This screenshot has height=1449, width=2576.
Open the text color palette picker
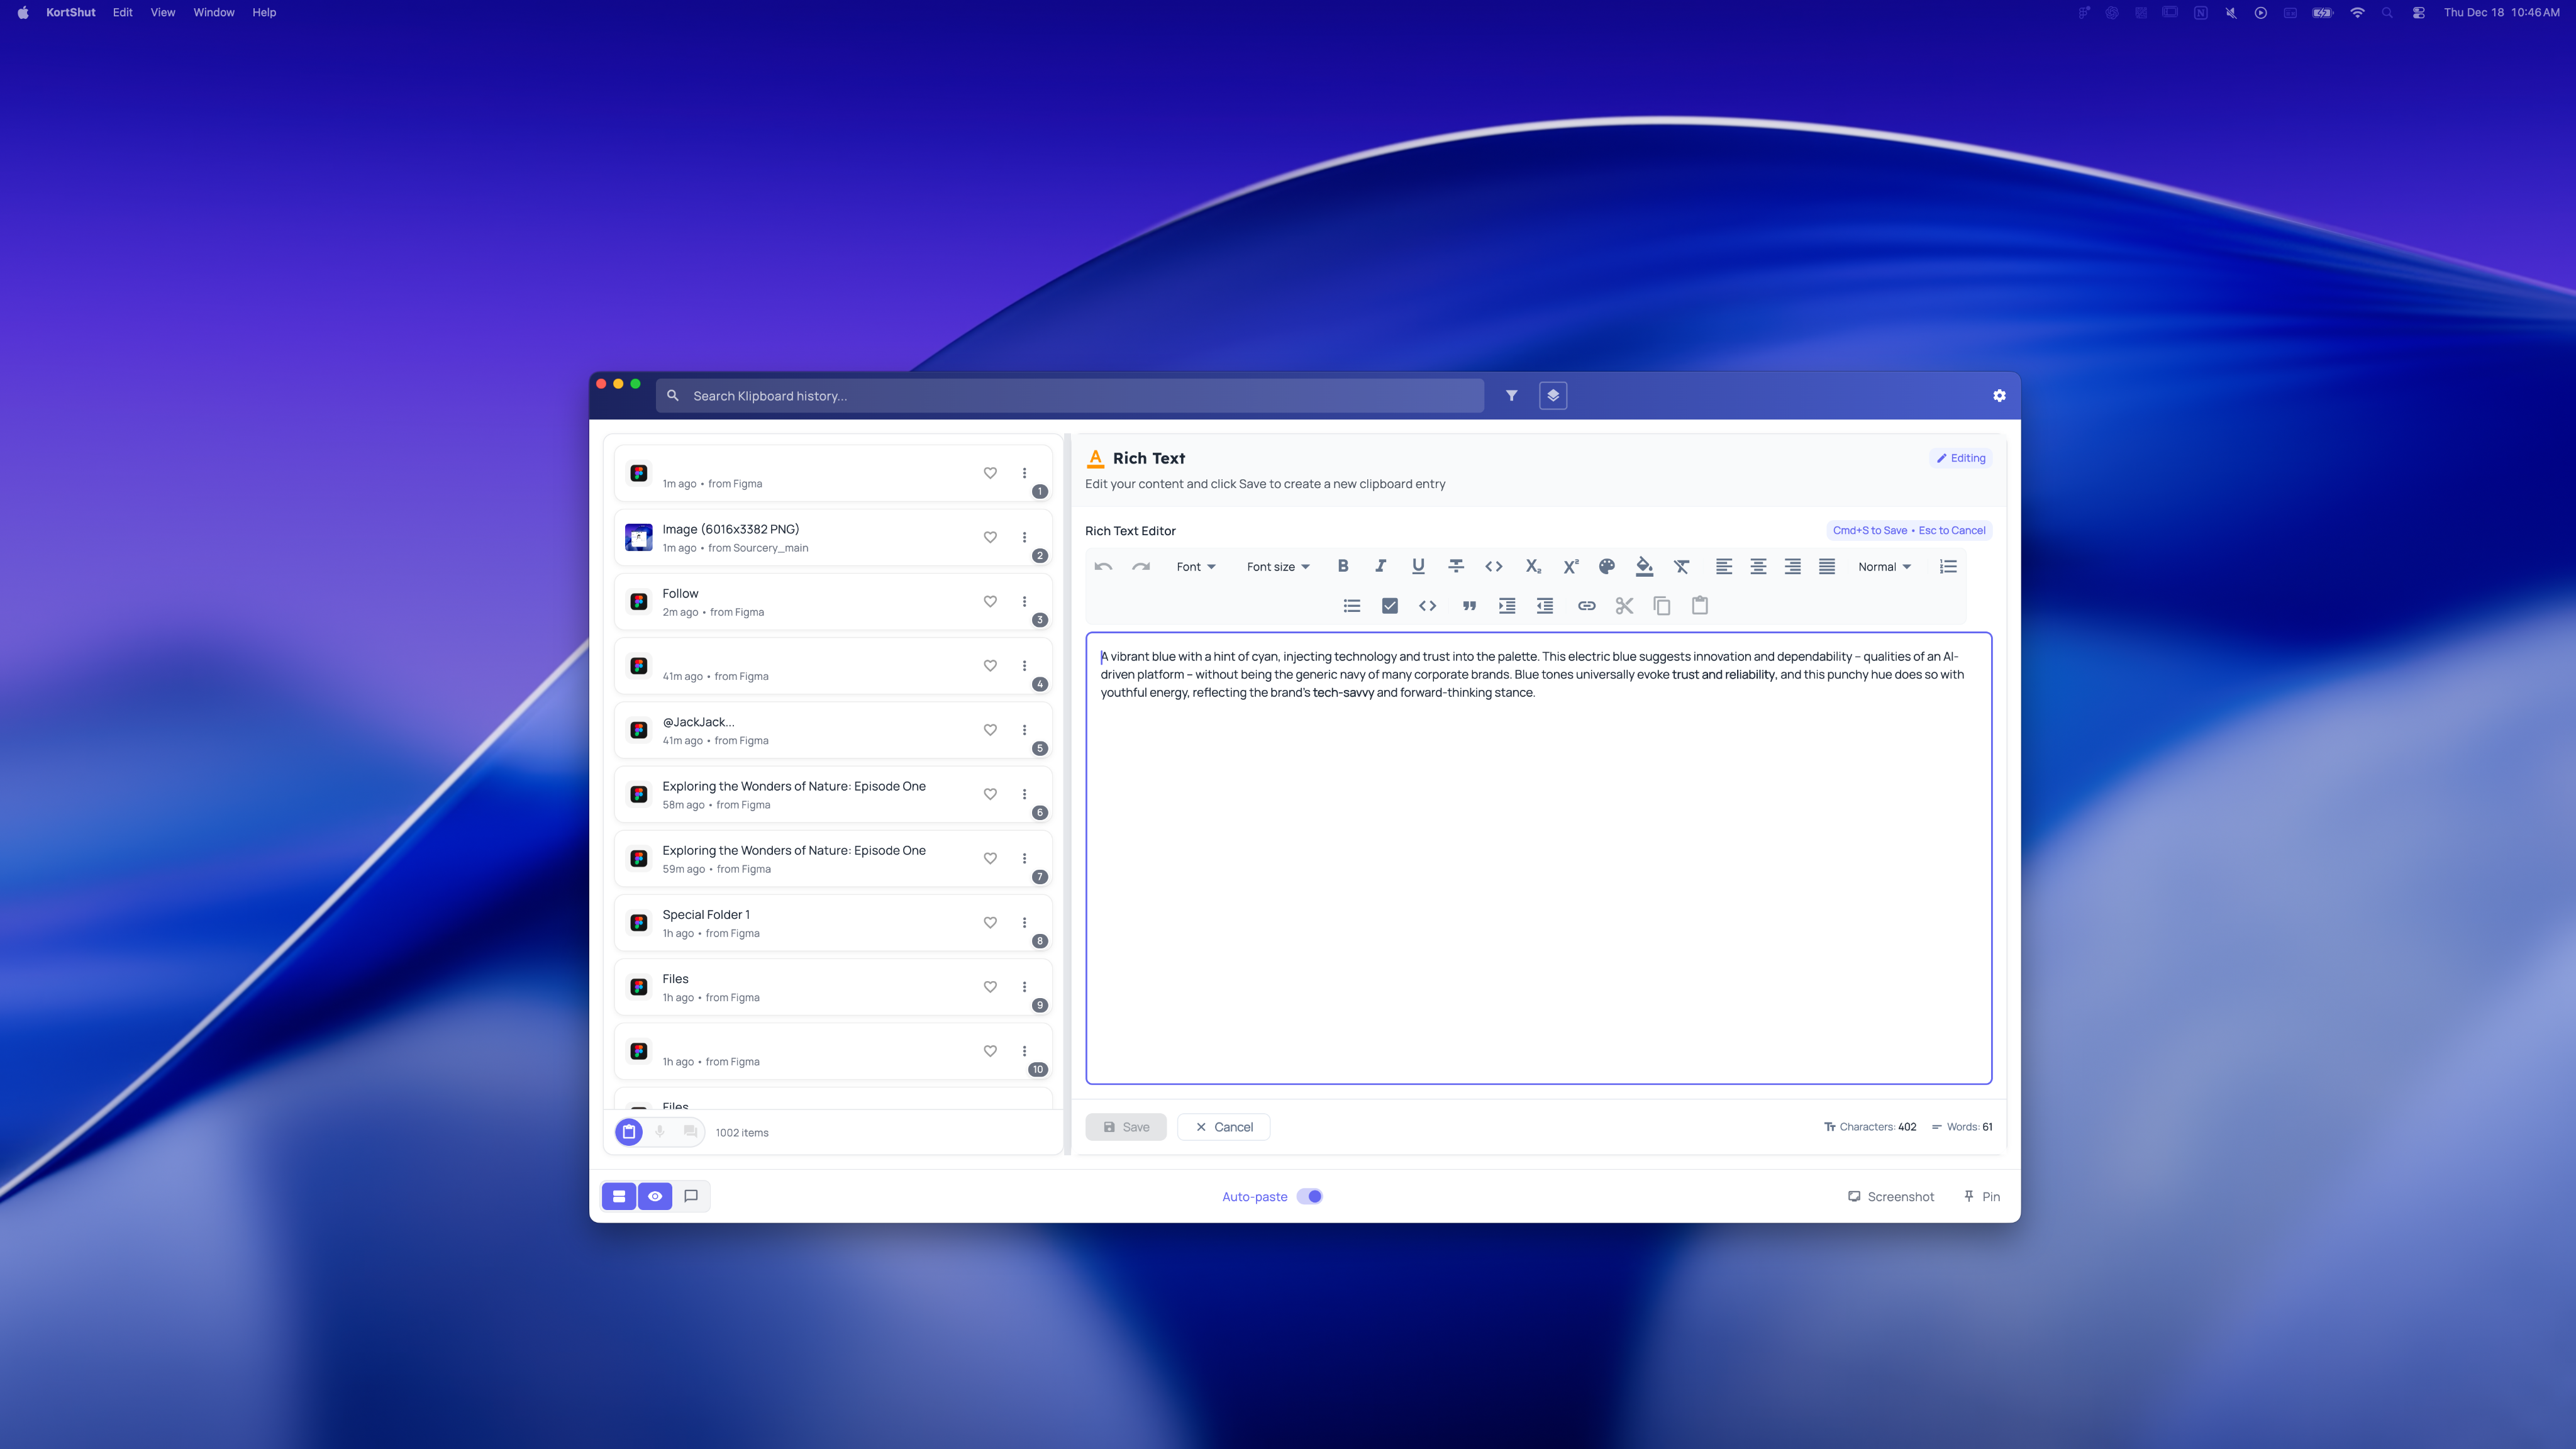coord(1607,566)
